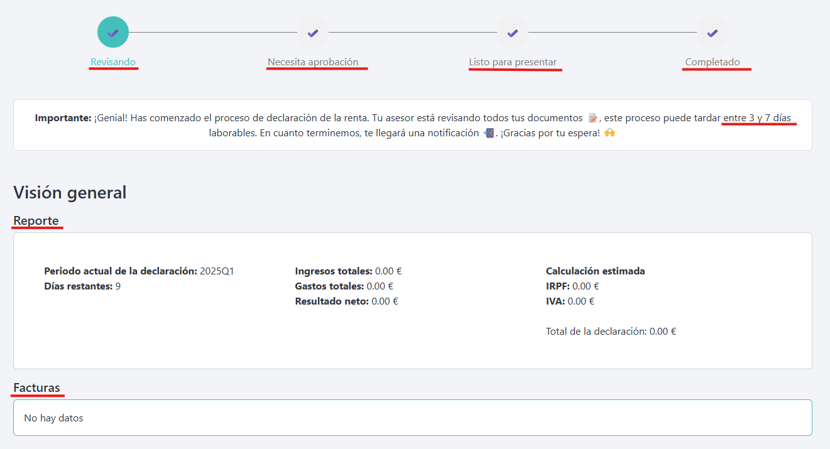Click the notification emoji in the notice

[489, 133]
